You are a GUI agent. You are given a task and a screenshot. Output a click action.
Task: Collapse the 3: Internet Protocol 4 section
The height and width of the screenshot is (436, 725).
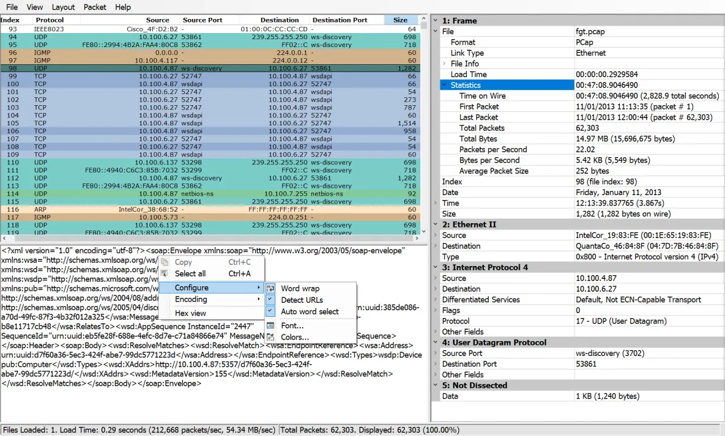pyautogui.click(x=436, y=267)
